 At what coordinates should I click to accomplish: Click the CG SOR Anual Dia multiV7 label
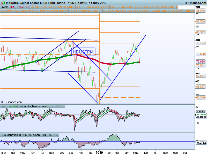(x=85, y=11)
